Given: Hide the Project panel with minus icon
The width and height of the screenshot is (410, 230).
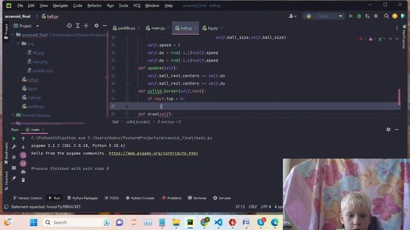Looking at the screenshot, I should [104, 26].
